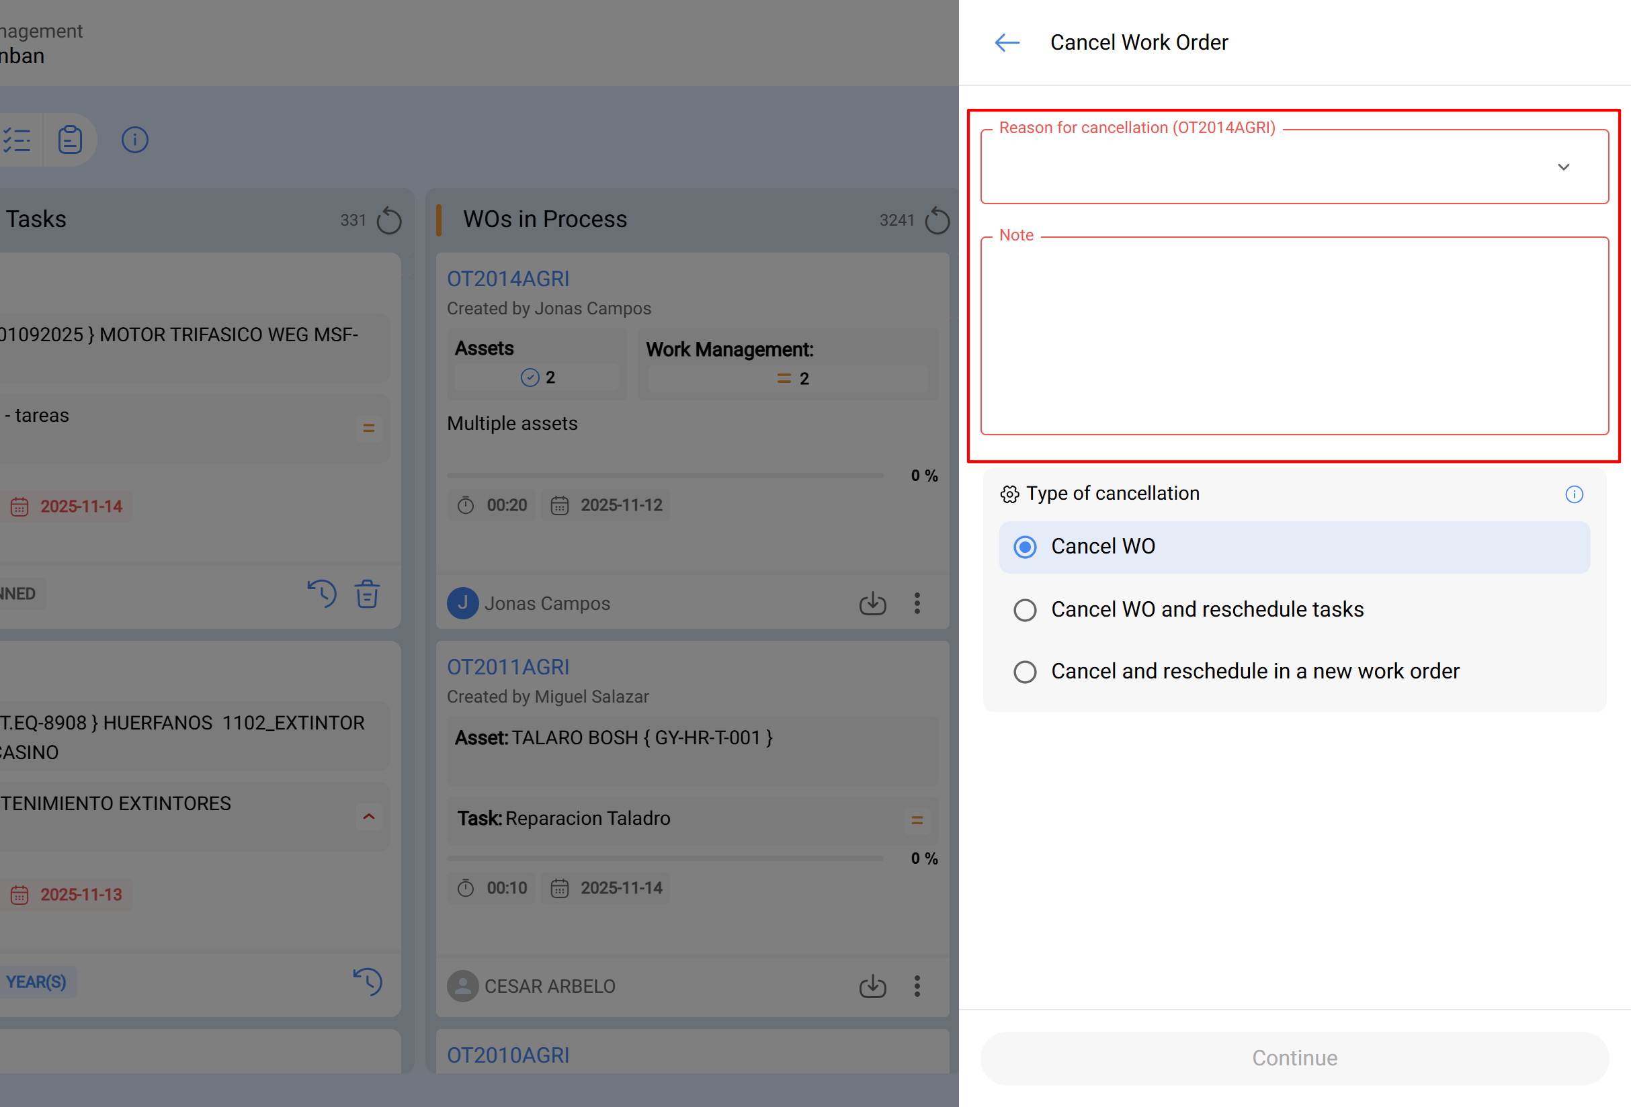The image size is (1631, 1107).
Task: Select the Cancel WO radio option
Action: coord(1025,547)
